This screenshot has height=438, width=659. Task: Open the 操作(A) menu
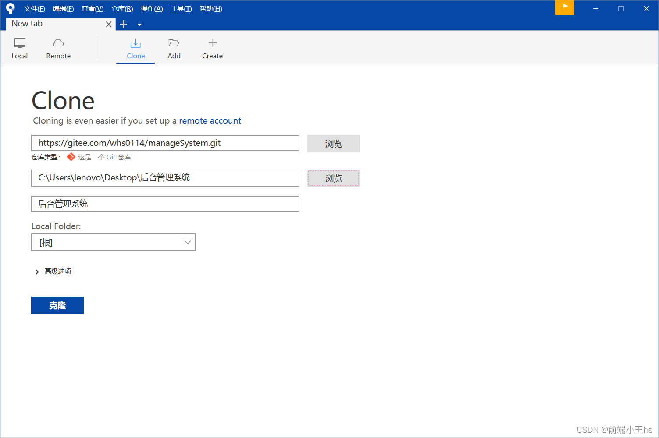point(152,9)
